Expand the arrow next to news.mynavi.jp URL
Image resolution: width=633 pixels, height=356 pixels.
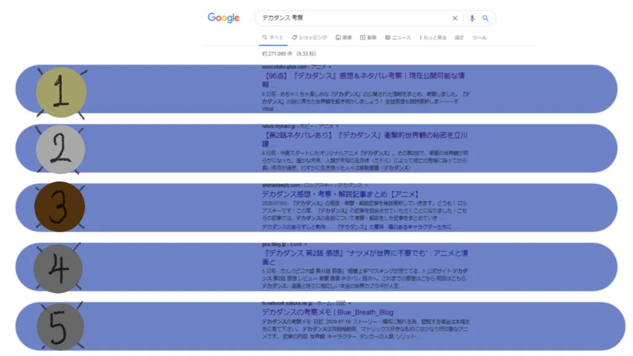coord(338,126)
